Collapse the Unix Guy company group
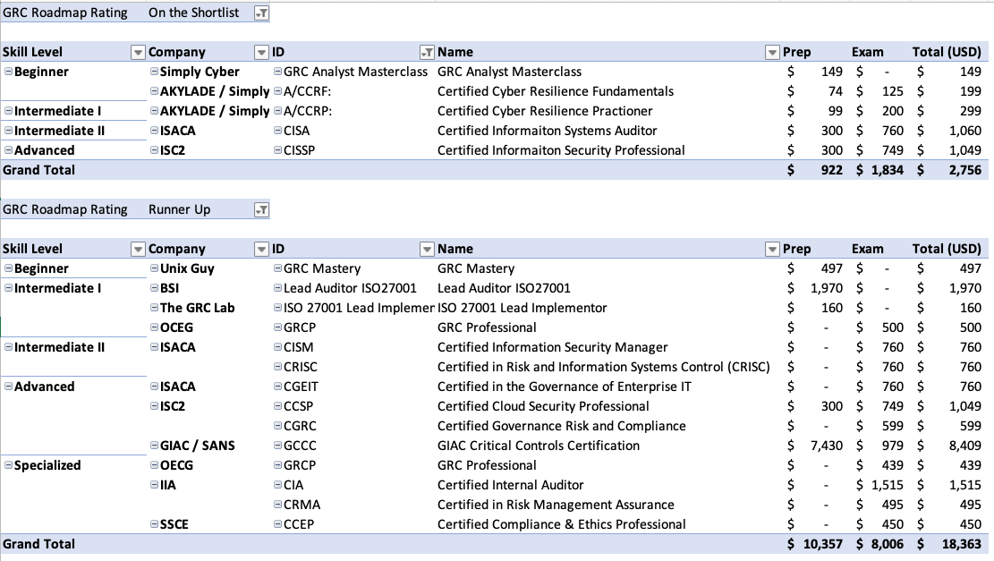Viewport: 994px width, 561px height. 154,268
